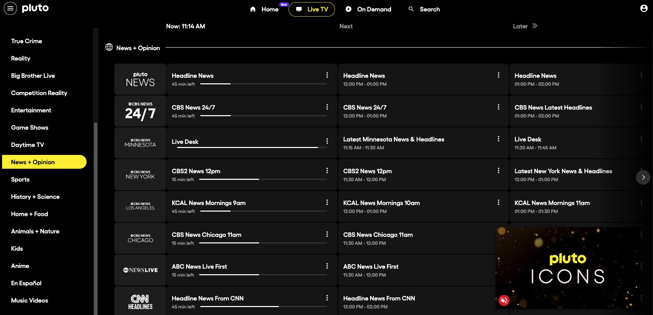Open options menu for CBS2 News 12pm
This screenshot has height=315, width=653.
327,170
